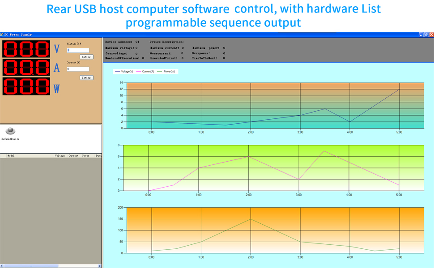Select the DefaultDevice icon
The height and width of the screenshot is (268, 434).
(10, 131)
